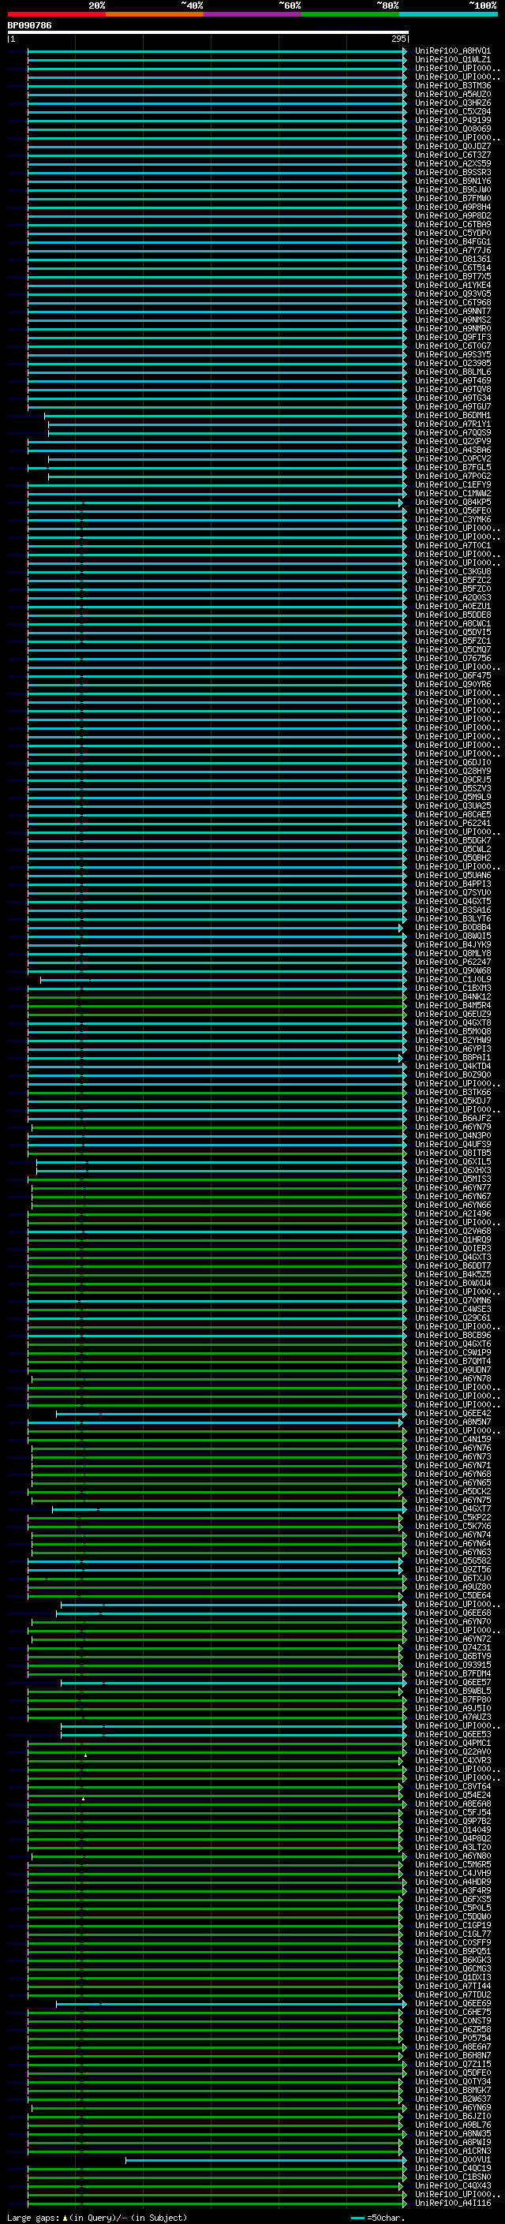Click hit UniRef100_C5XZ84
505x2224 pixels.
(453, 111)
